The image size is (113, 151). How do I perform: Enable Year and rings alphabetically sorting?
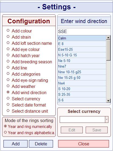[5, 132]
